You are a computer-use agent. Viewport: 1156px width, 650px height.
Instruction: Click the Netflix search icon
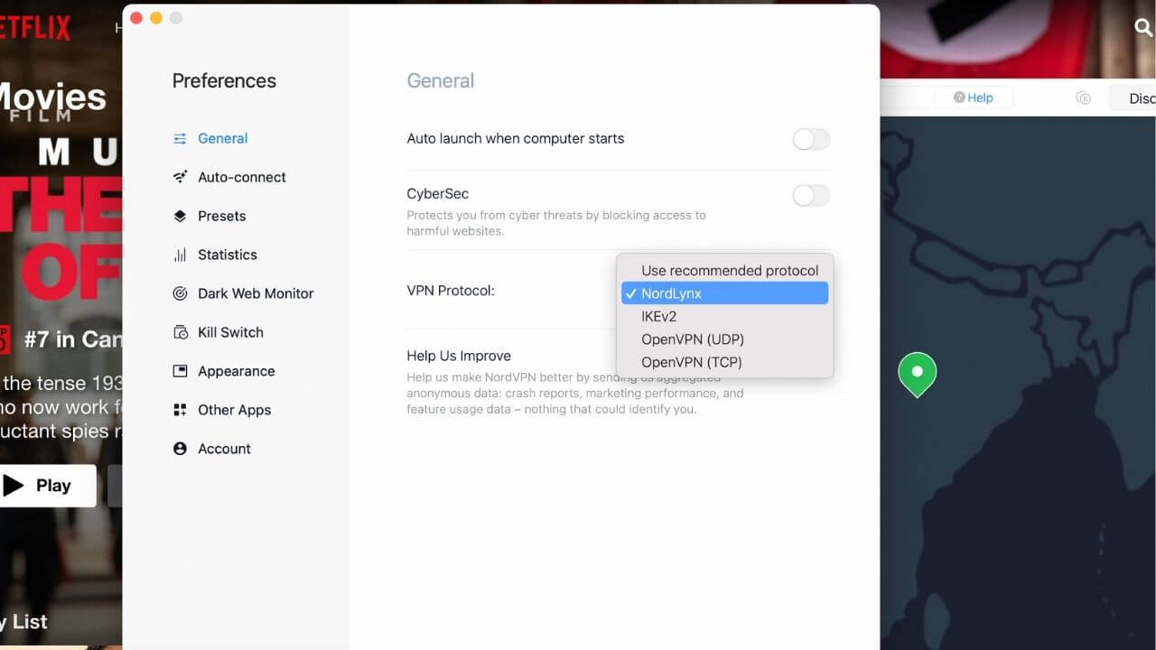tap(1142, 28)
